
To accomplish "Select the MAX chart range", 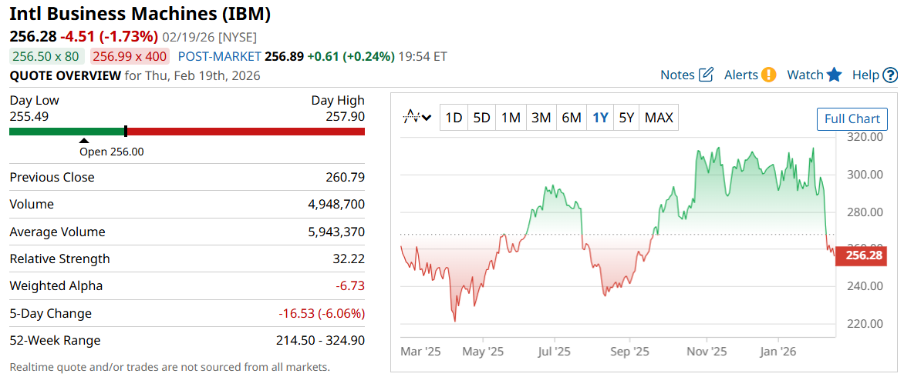I will coord(659,118).
